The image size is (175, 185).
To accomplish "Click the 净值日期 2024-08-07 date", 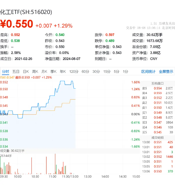I will [72, 59].
